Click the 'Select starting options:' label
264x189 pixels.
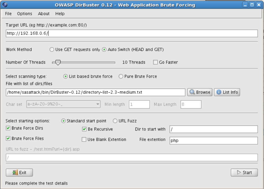pyautogui.click(x=28, y=121)
